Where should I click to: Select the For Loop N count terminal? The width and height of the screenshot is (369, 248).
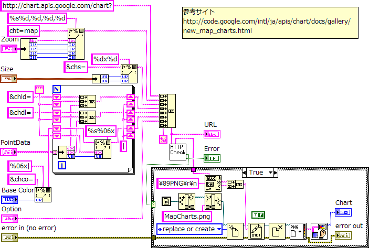[x=58, y=89]
